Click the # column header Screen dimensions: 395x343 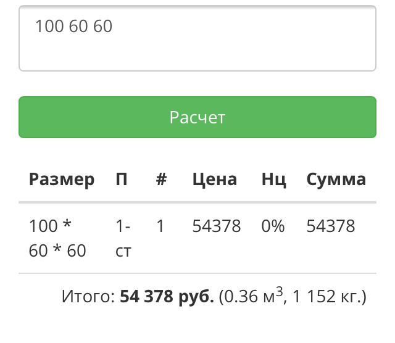pos(161,180)
